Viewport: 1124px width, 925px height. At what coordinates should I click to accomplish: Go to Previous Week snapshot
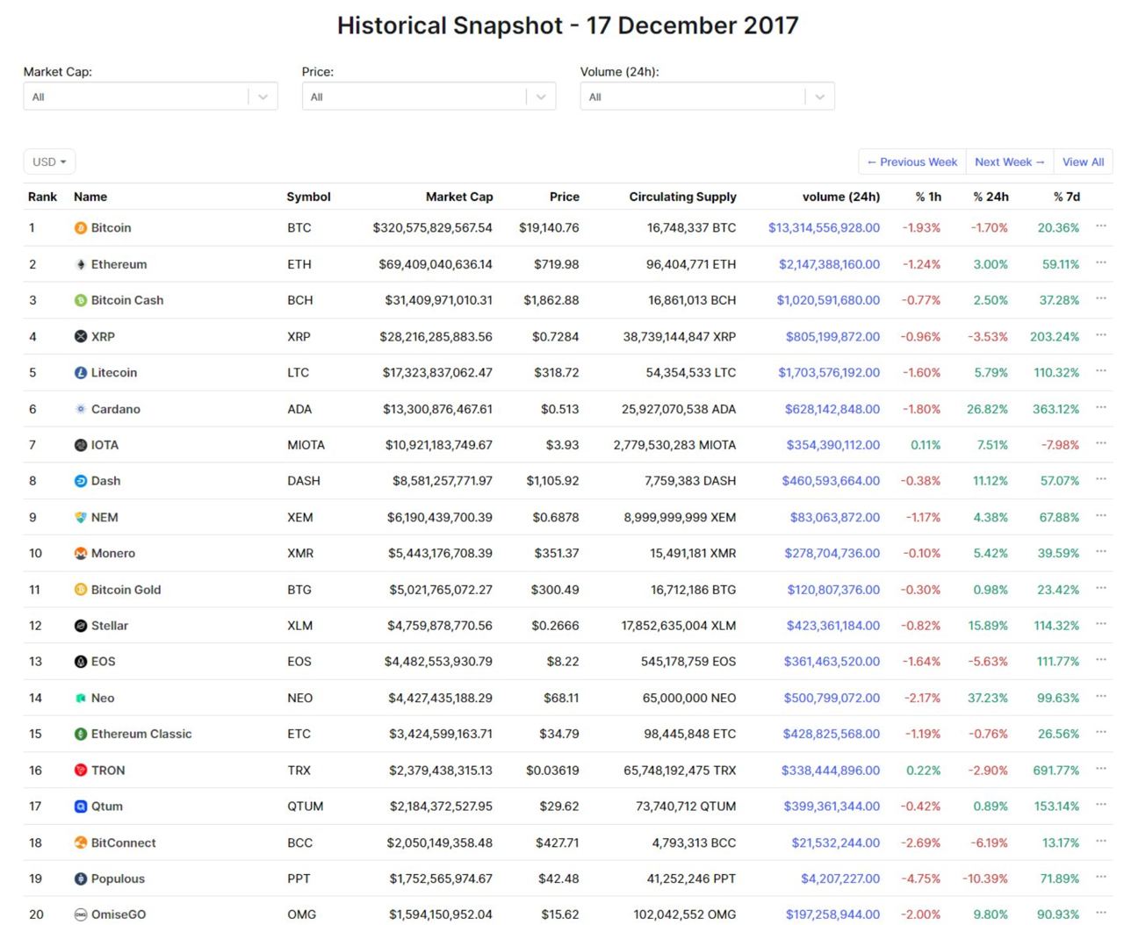point(912,161)
